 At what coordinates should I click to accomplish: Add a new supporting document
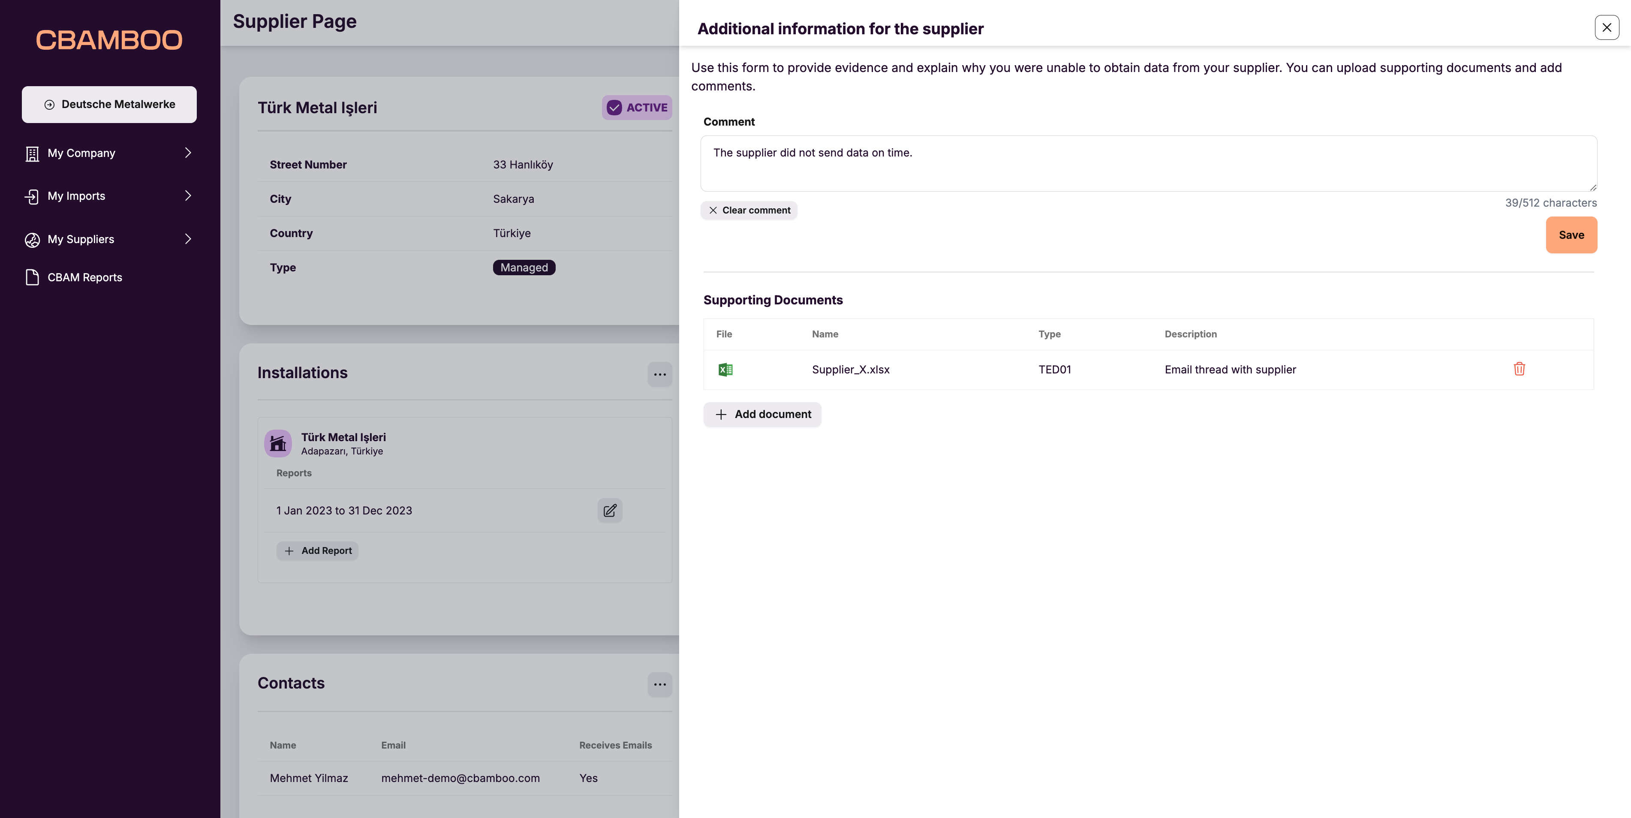[761, 414]
